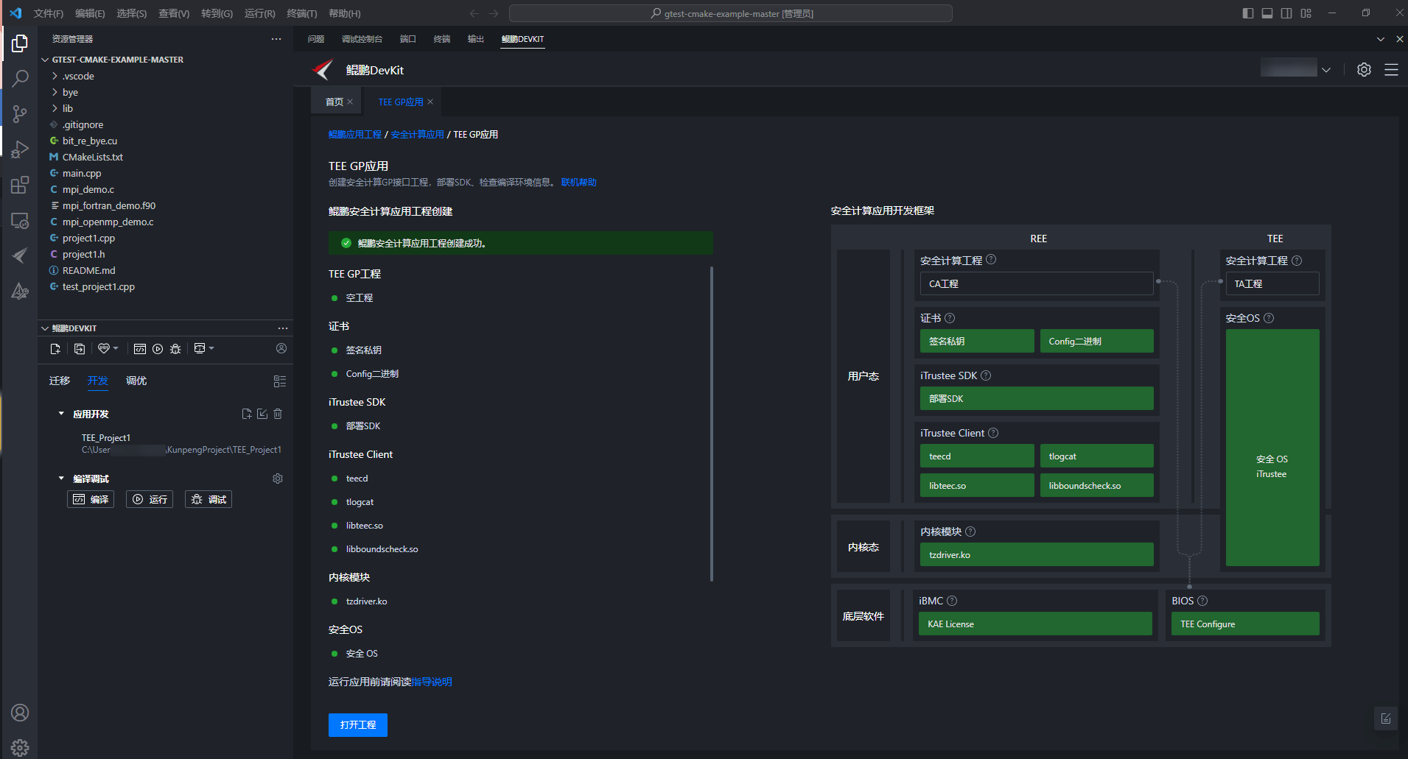Show help for iTrustee SDK section

pos(986,375)
